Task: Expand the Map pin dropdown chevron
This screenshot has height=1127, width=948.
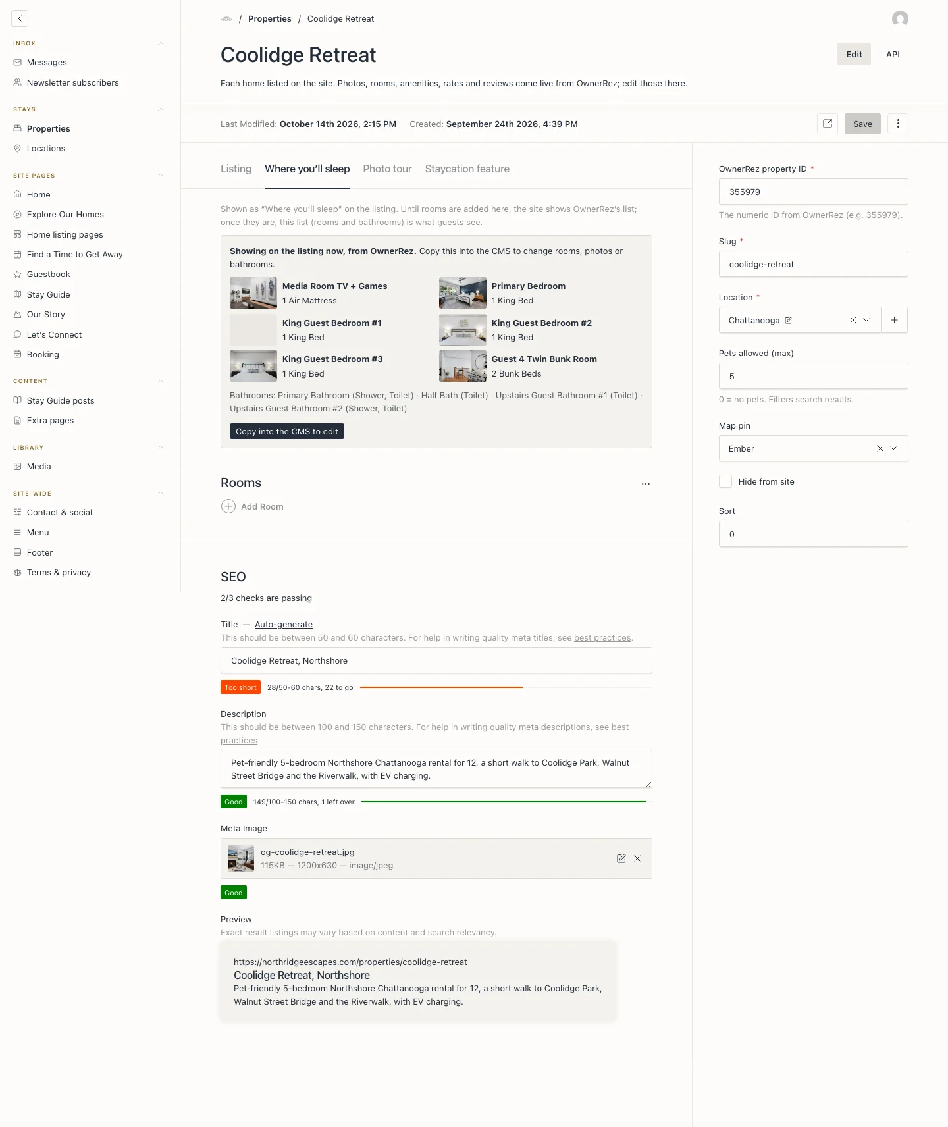Action: (x=893, y=448)
